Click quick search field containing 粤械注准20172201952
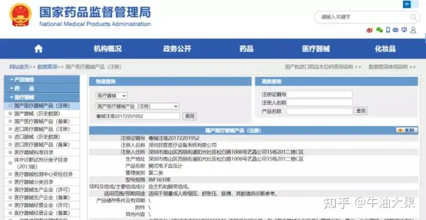The height and width of the screenshot is (220, 426). (x=137, y=117)
